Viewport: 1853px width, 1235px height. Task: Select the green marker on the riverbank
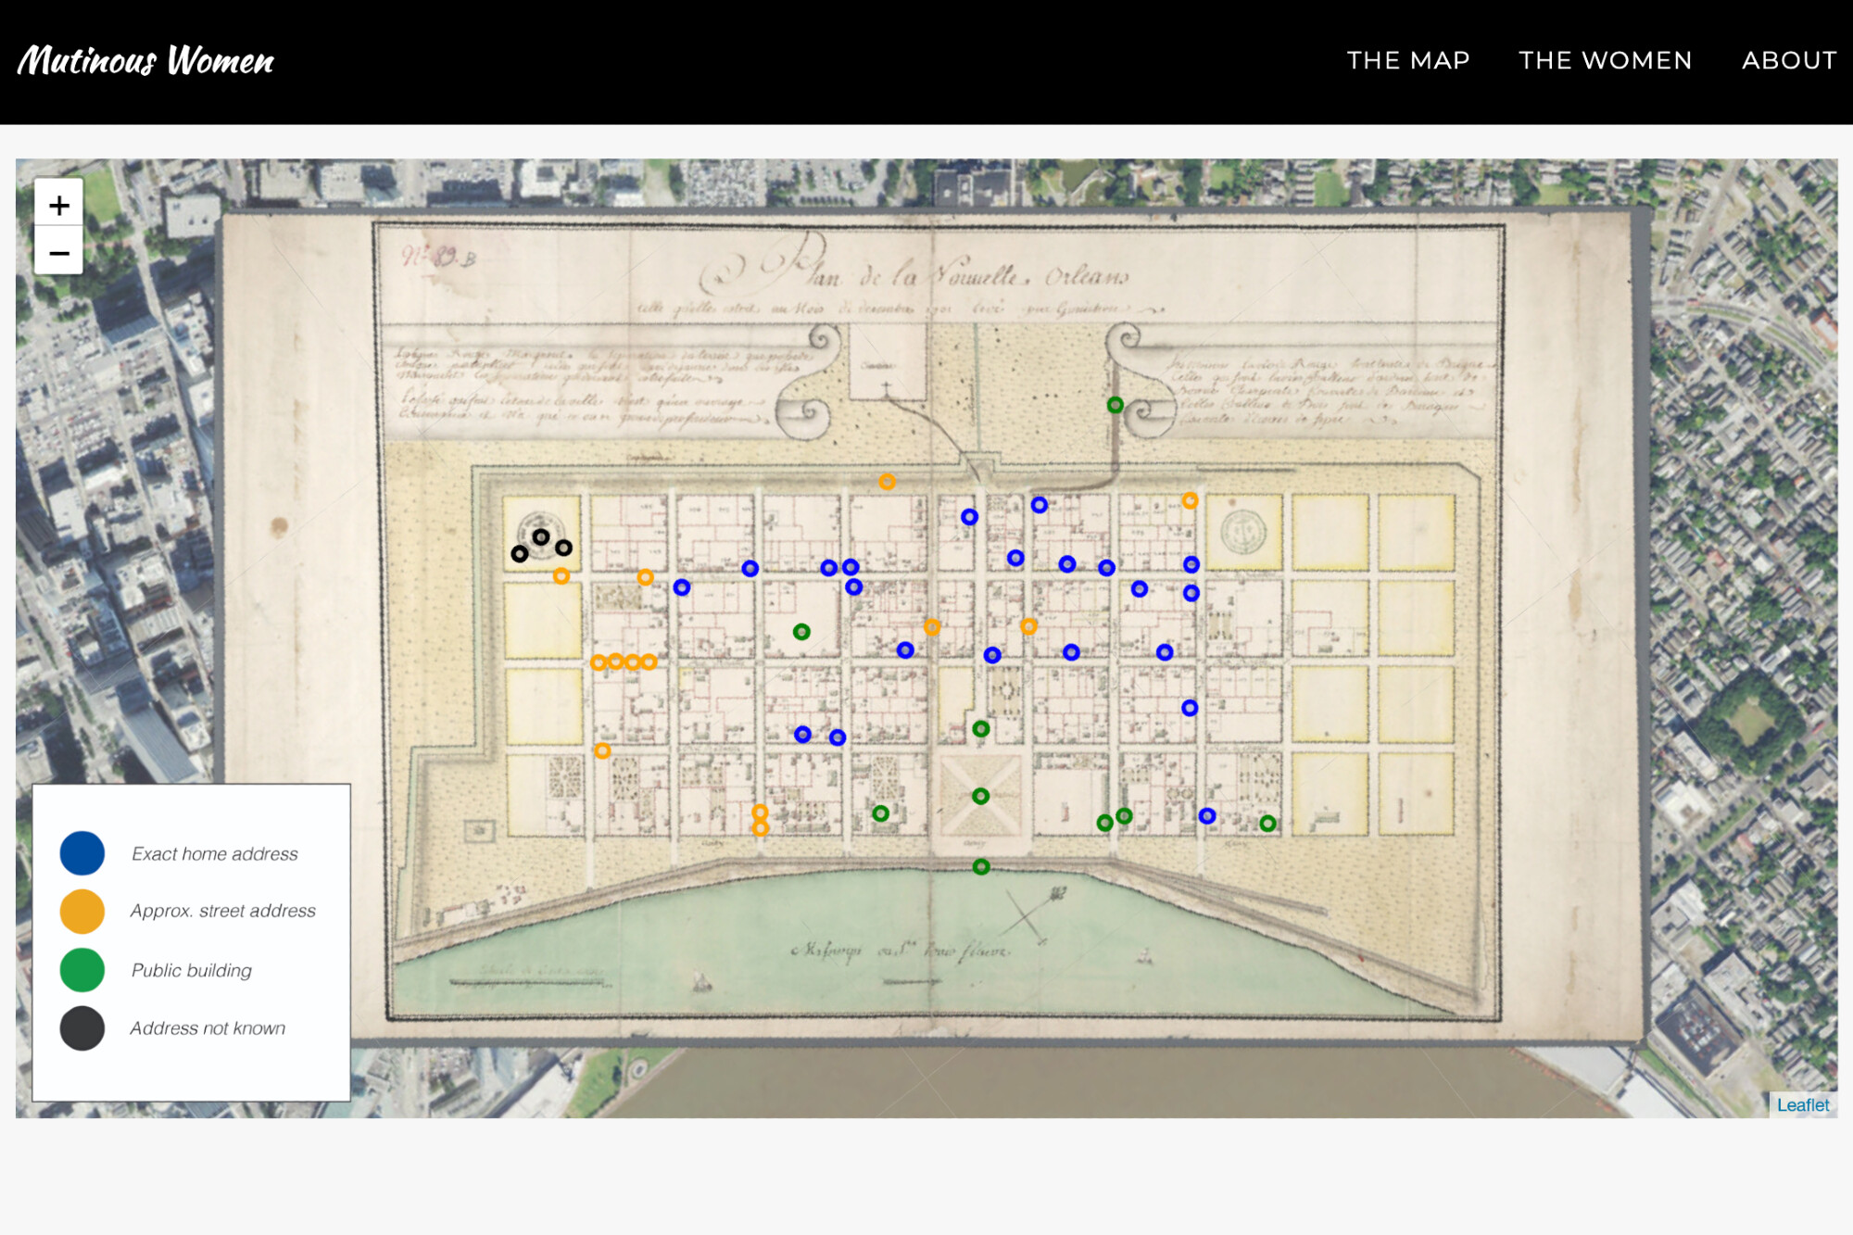coord(981,867)
